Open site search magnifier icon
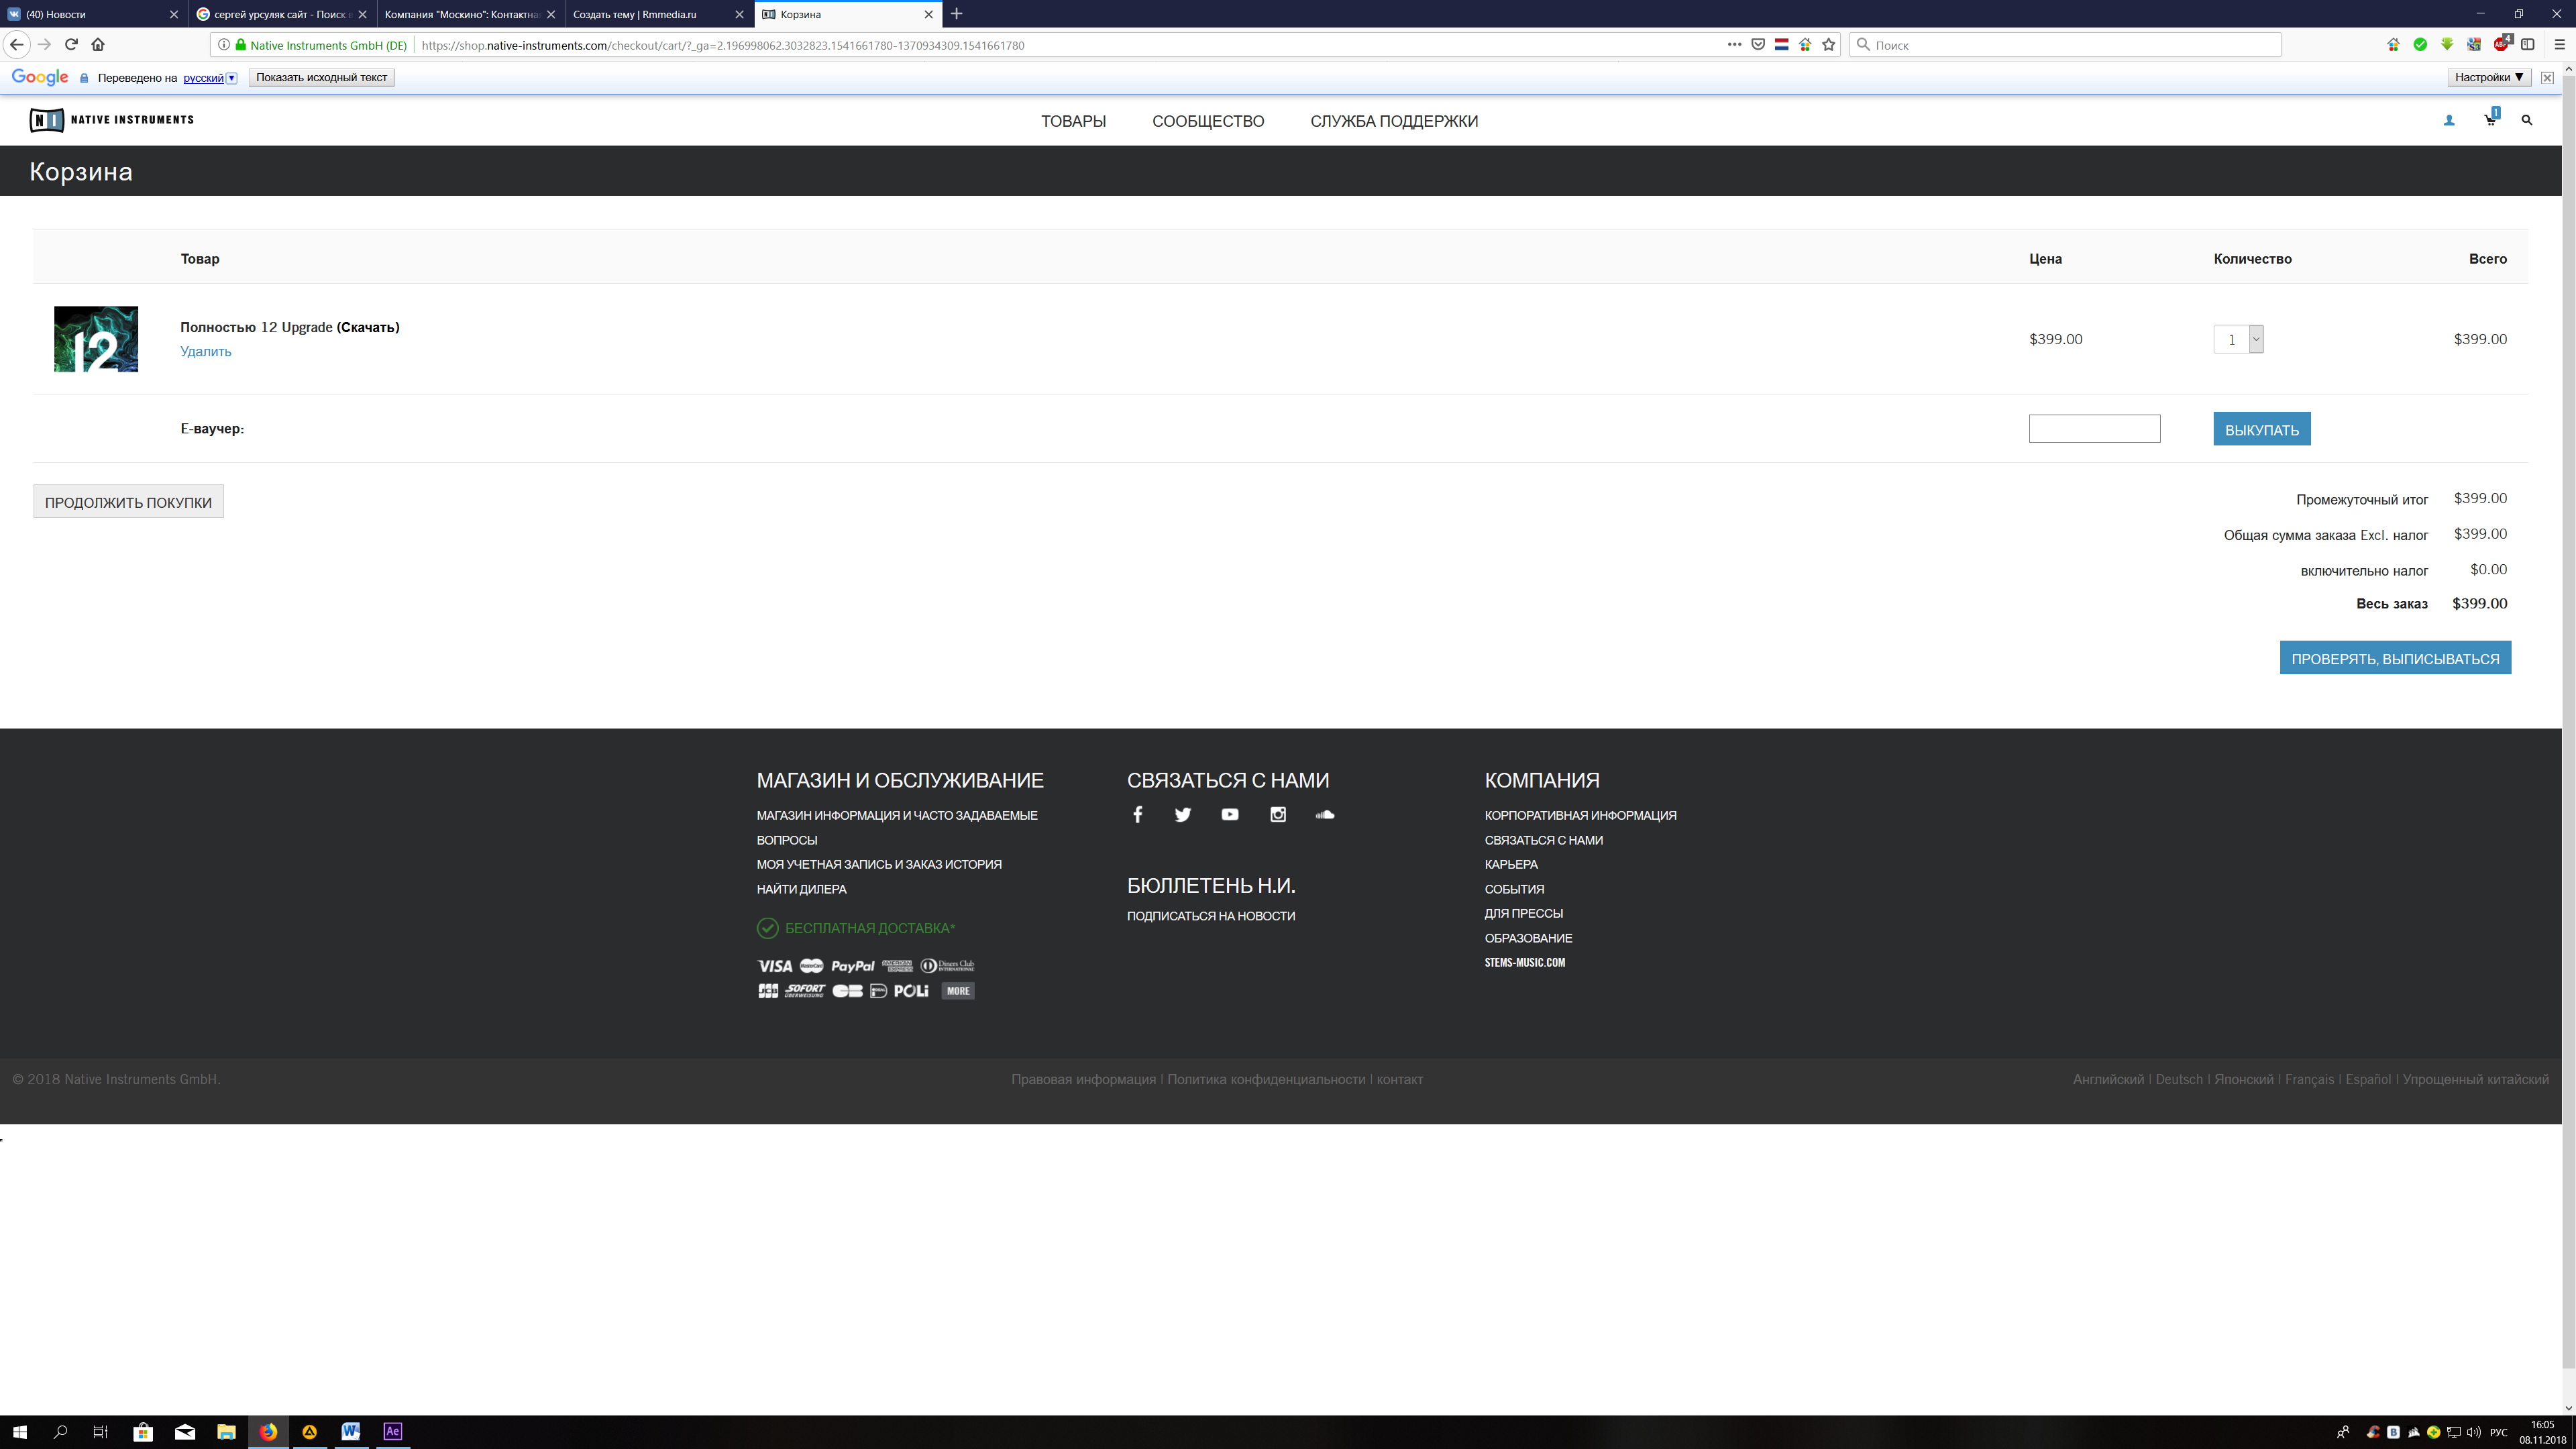This screenshot has width=2576, height=1449. tap(2527, 120)
